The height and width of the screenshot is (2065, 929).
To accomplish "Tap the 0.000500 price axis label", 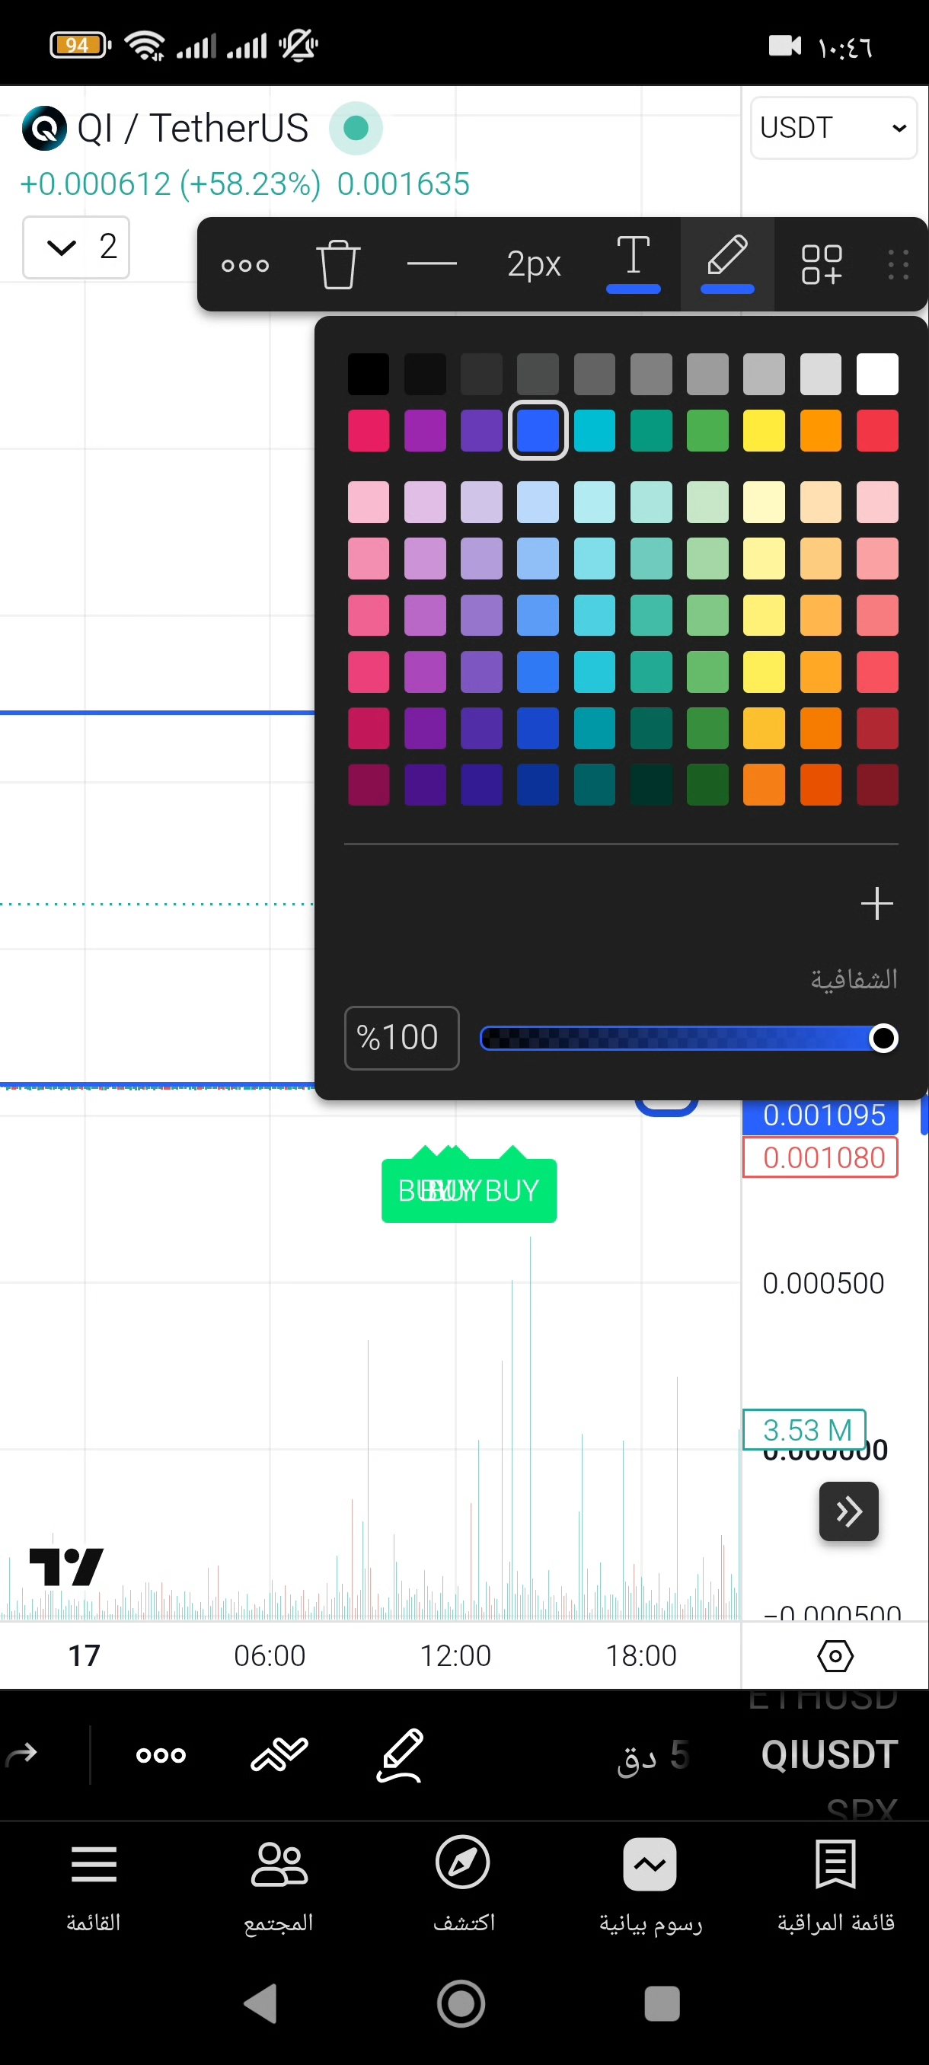I will tap(823, 1282).
